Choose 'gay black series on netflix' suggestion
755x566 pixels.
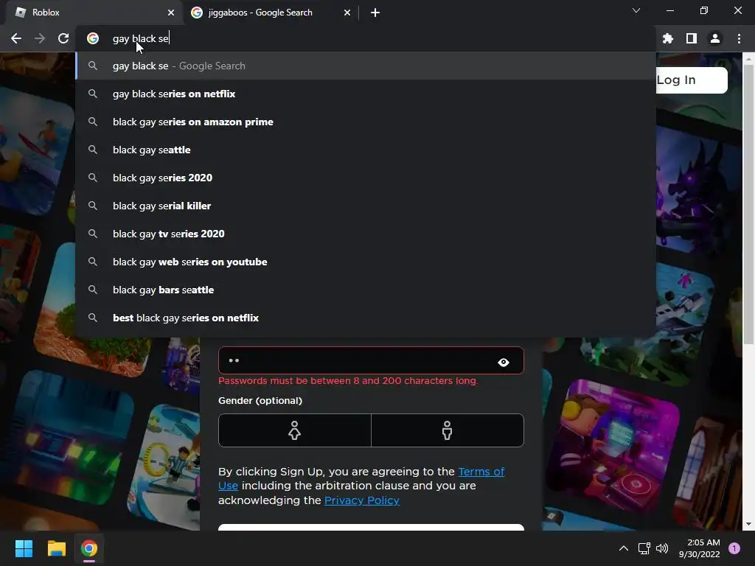pyautogui.click(x=366, y=94)
